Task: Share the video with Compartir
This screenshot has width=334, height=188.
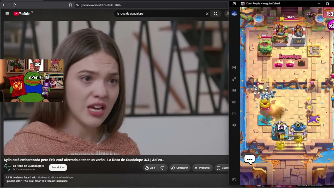Action: tap(180, 168)
